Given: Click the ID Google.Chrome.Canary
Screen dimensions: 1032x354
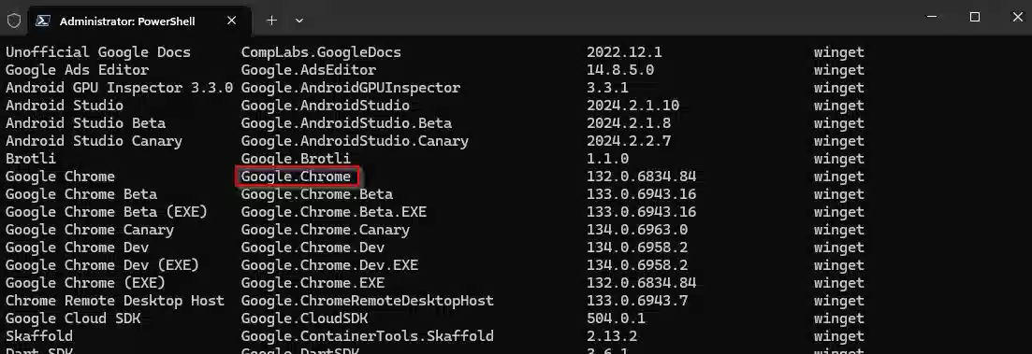Looking at the screenshot, I should [326, 229].
